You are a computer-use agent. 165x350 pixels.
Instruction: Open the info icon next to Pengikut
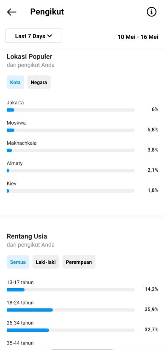pyautogui.click(x=151, y=12)
